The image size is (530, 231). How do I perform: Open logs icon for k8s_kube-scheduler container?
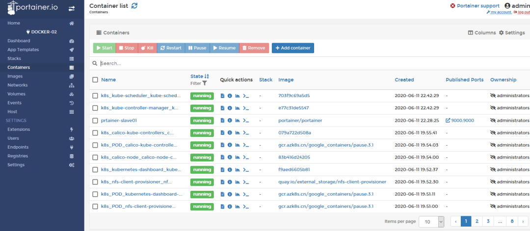coord(222,96)
